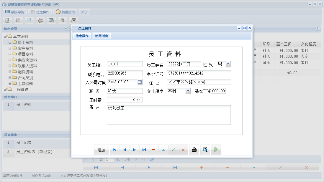The height and width of the screenshot is (182, 324).
Task: Cancel edits using the red X icon
Action: [183, 150]
